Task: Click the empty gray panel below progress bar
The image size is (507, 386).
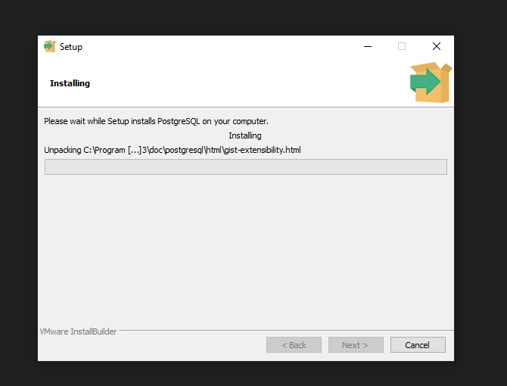Action: click(x=245, y=250)
